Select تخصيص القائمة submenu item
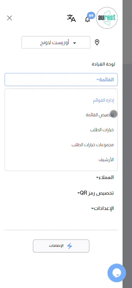This screenshot has height=288, width=132. click(x=100, y=115)
